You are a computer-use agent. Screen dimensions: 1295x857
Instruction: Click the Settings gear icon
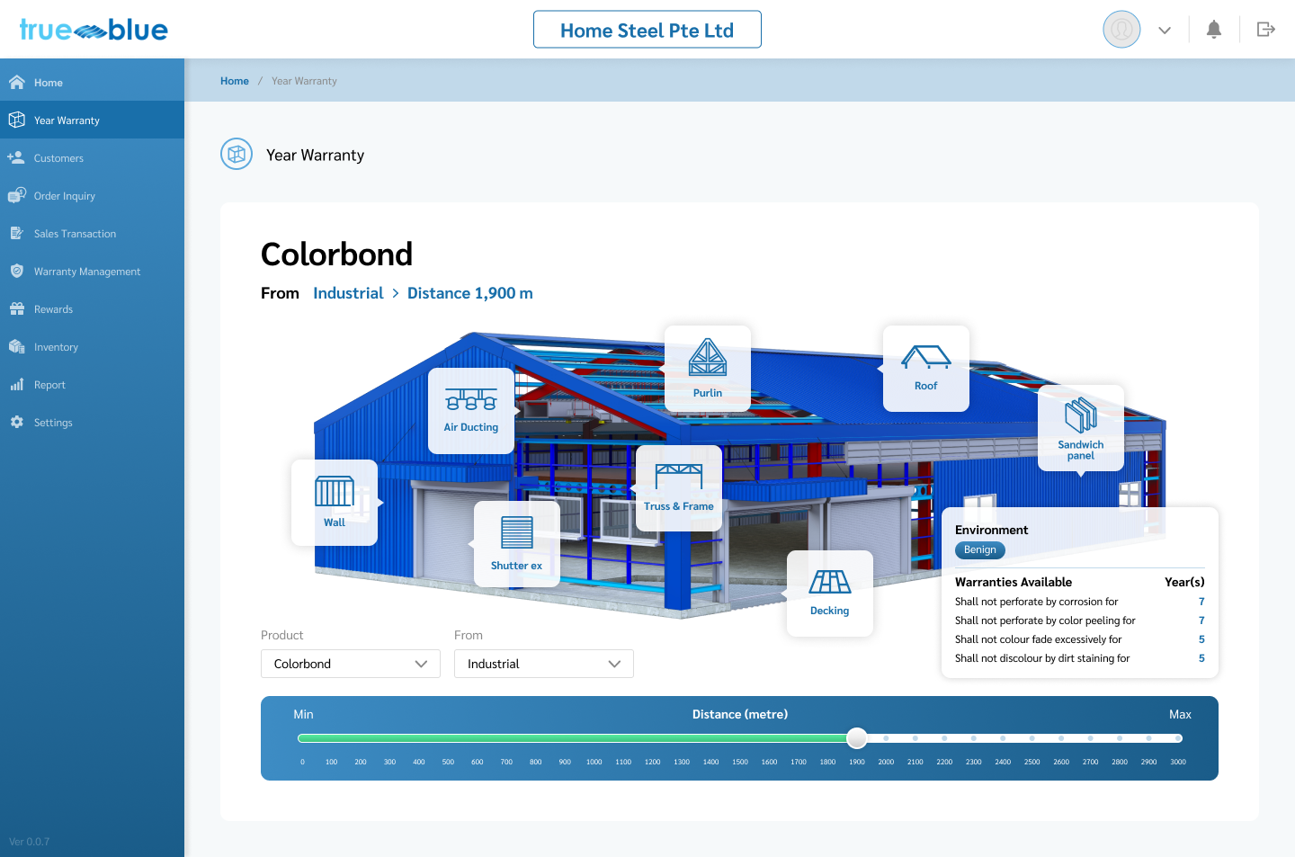pos(16,422)
